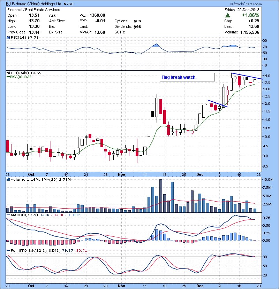This screenshot has width=279, height=289.
Task: Click the 8.5 price axis label
Action: coord(265,166)
